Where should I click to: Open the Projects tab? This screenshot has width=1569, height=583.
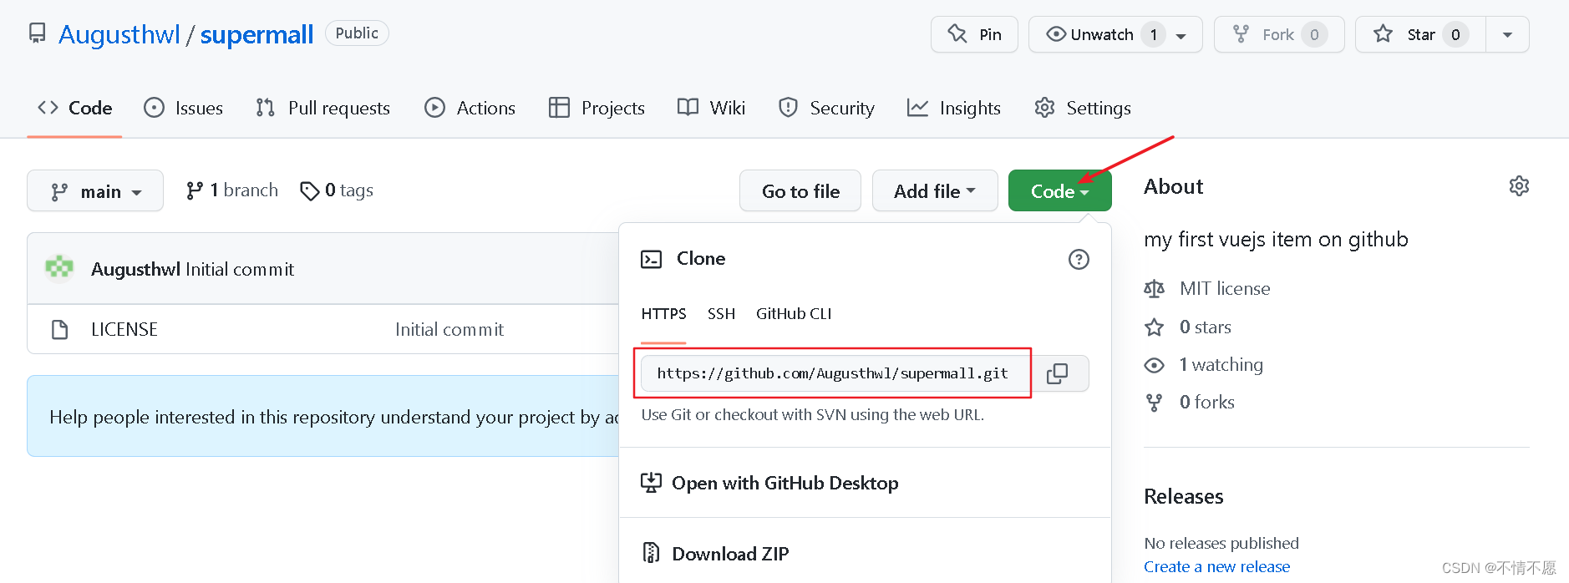click(597, 108)
